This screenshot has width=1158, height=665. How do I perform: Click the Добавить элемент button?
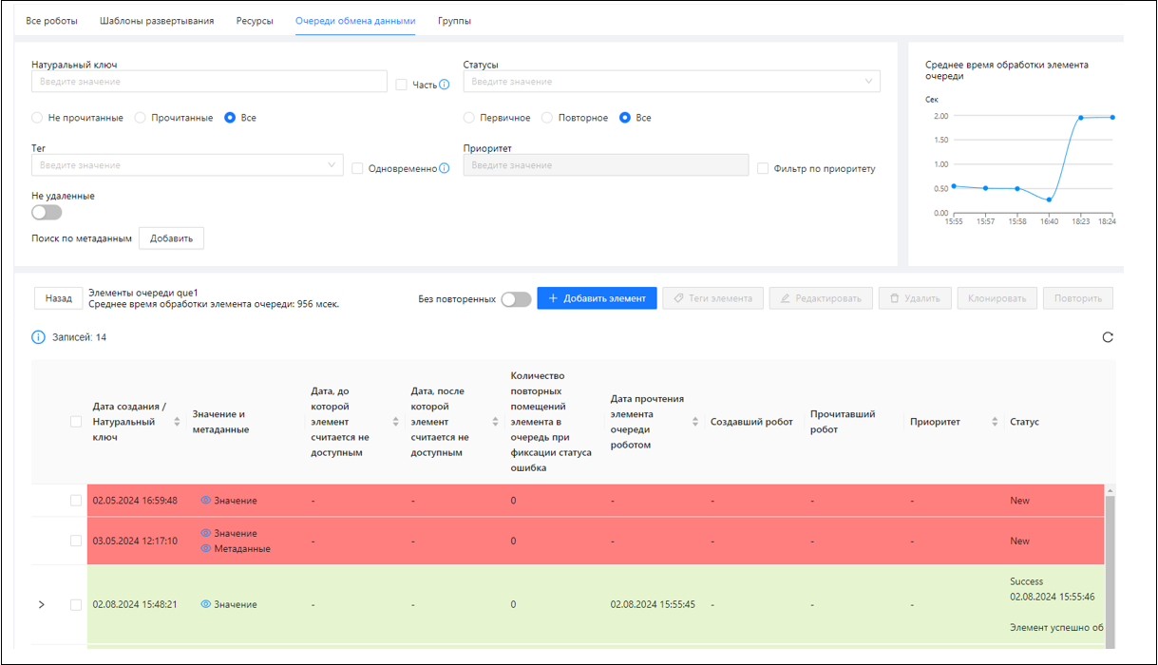[597, 298]
